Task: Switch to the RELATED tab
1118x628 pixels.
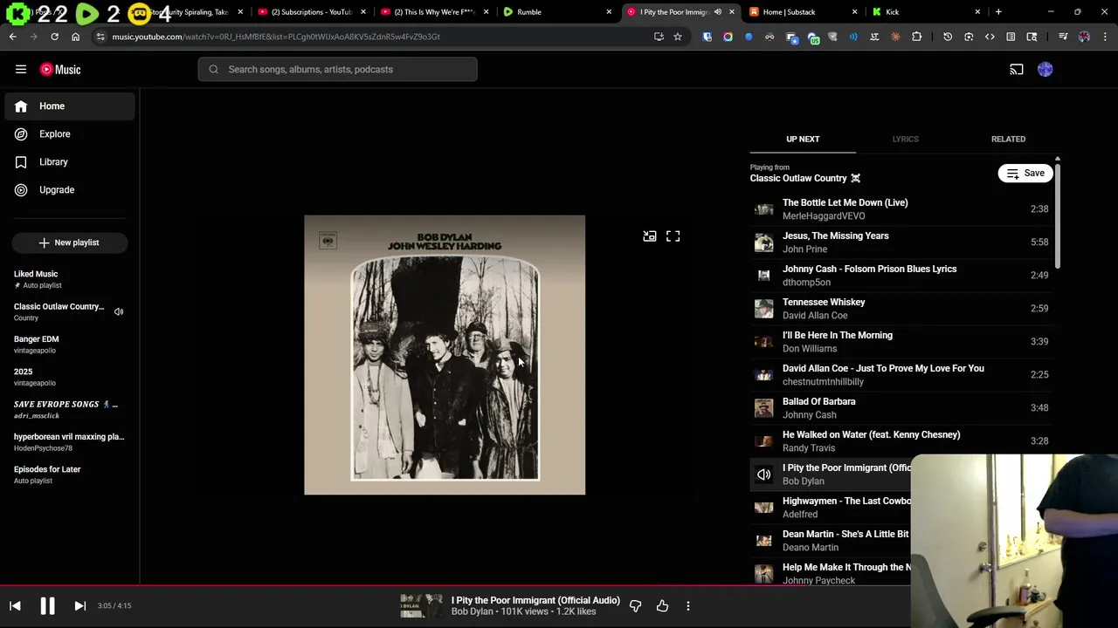Action: (1008, 139)
